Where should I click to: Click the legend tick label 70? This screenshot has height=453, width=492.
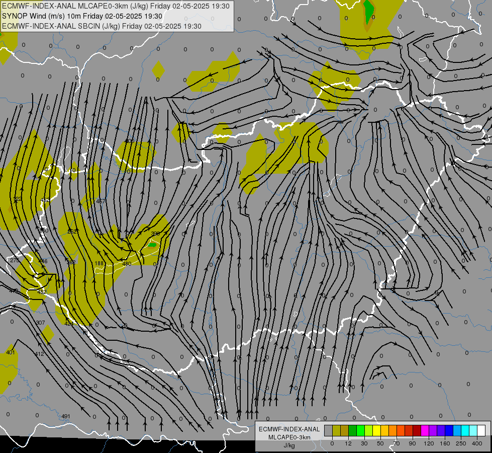397,443
